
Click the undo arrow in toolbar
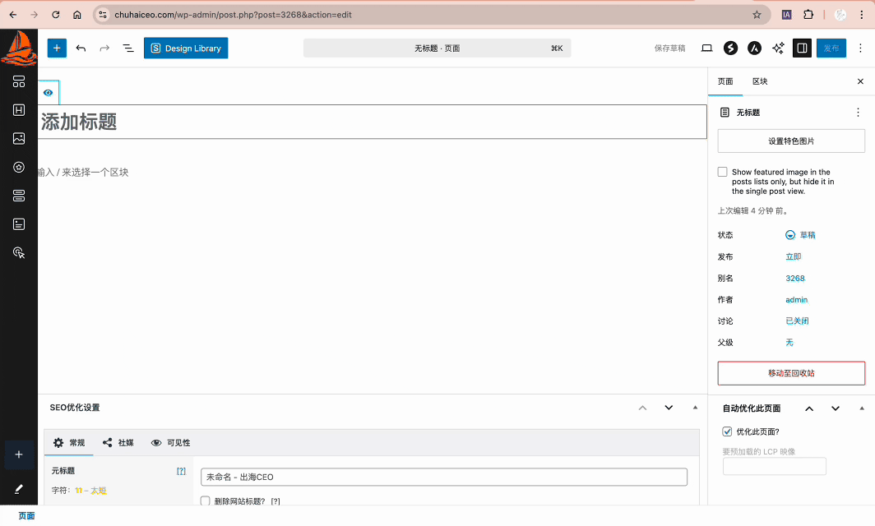point(81,48)
